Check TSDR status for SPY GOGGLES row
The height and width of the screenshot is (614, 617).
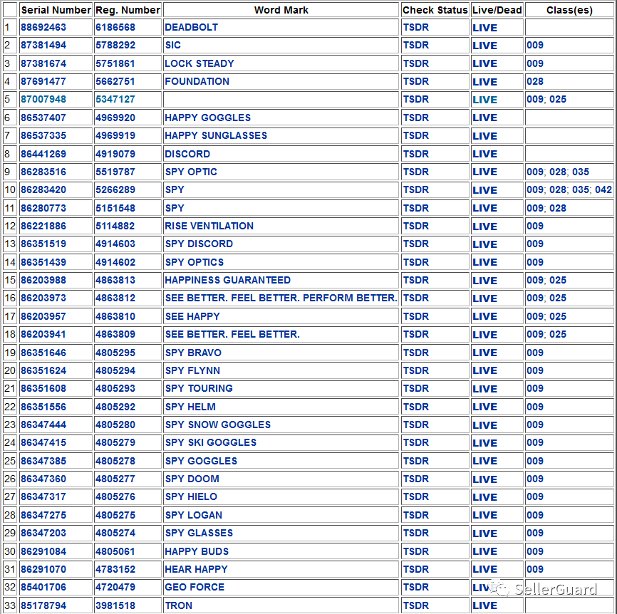pos(416,461)
